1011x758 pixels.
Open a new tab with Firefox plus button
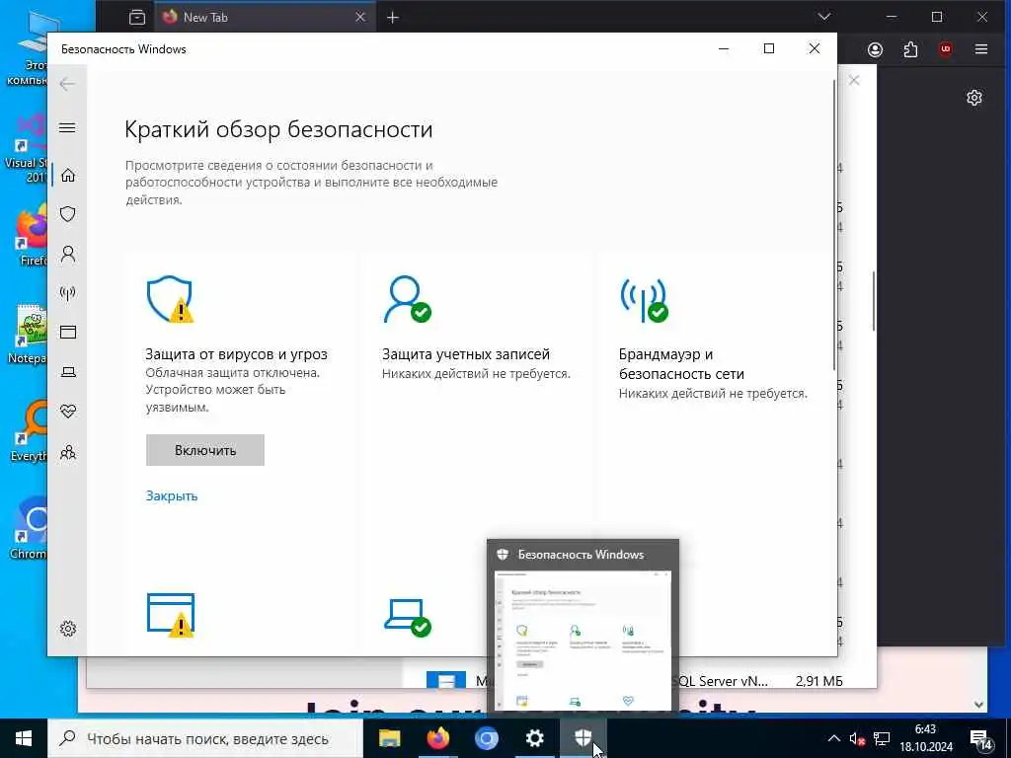tap(393, 18)
